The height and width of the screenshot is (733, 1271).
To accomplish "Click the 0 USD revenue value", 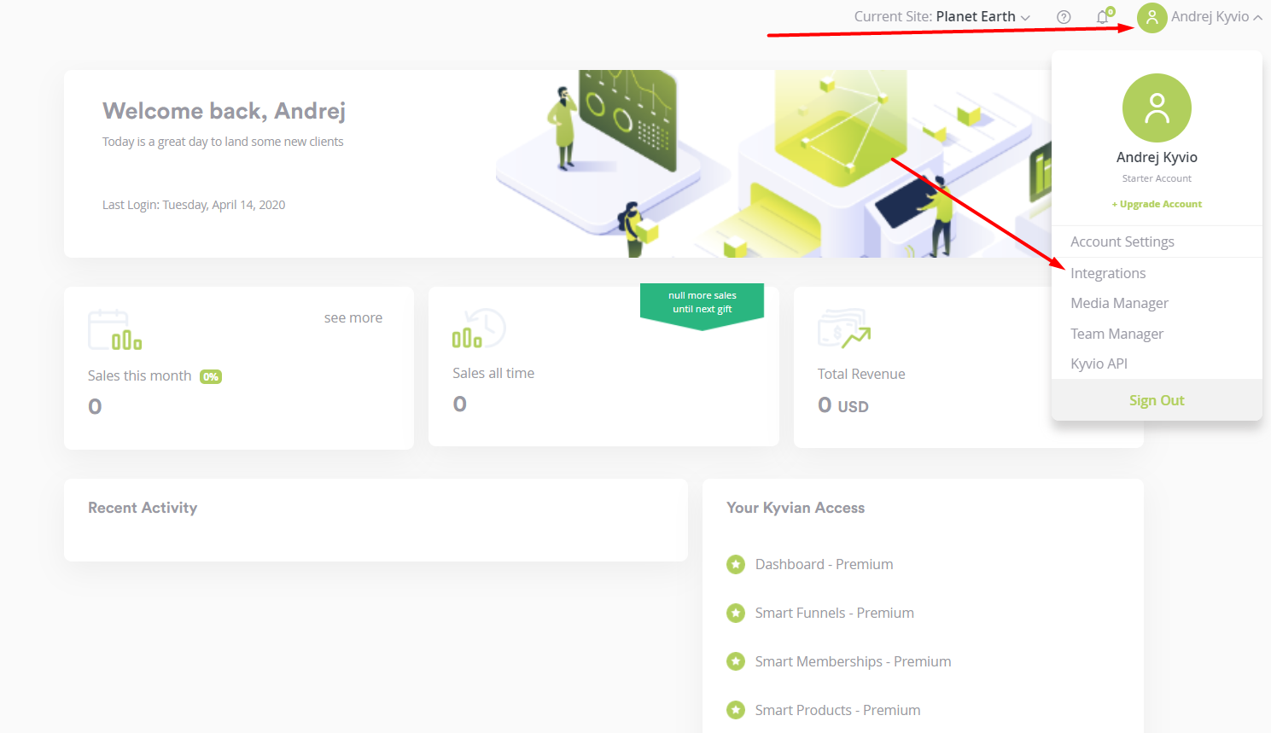I will (x=843, y=405).
